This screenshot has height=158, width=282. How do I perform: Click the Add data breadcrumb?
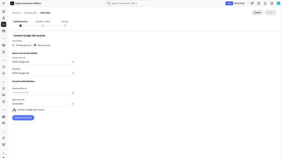[x=45, y=13]
